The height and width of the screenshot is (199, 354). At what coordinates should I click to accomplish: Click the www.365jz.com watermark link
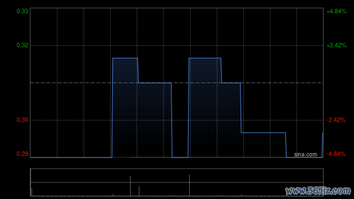click(318, 191)
